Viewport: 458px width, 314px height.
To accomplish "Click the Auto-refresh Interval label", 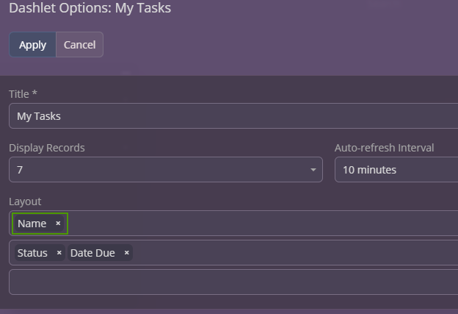I will pos(384,148).
